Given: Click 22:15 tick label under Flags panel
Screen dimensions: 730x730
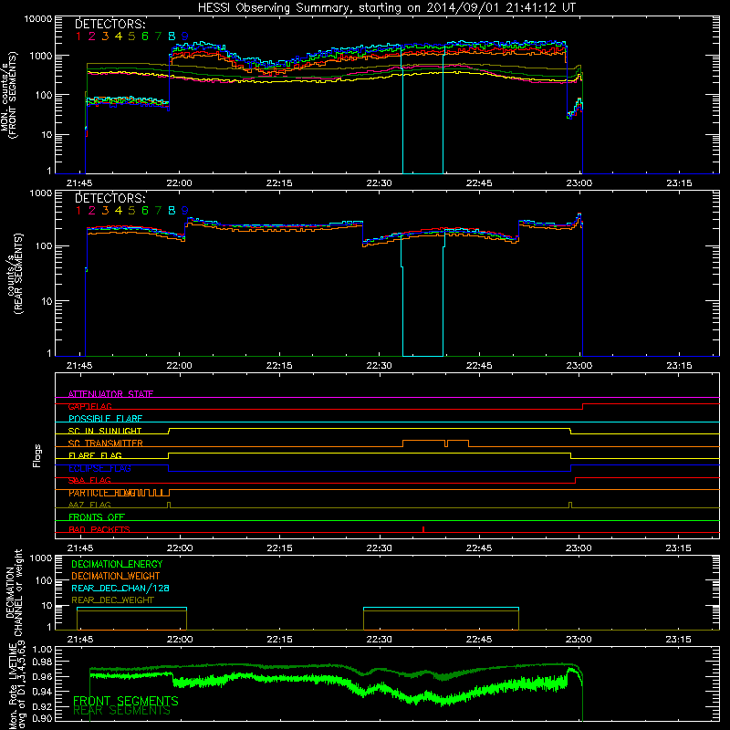Looking at the screenshot, I should click(280, 548).
